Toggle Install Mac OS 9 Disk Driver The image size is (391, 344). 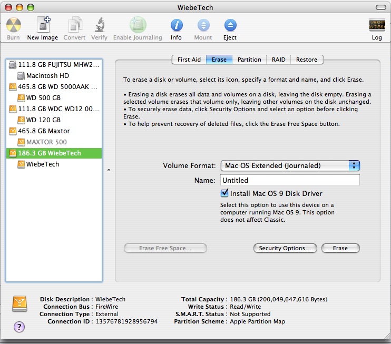click(x=224, y=193)
